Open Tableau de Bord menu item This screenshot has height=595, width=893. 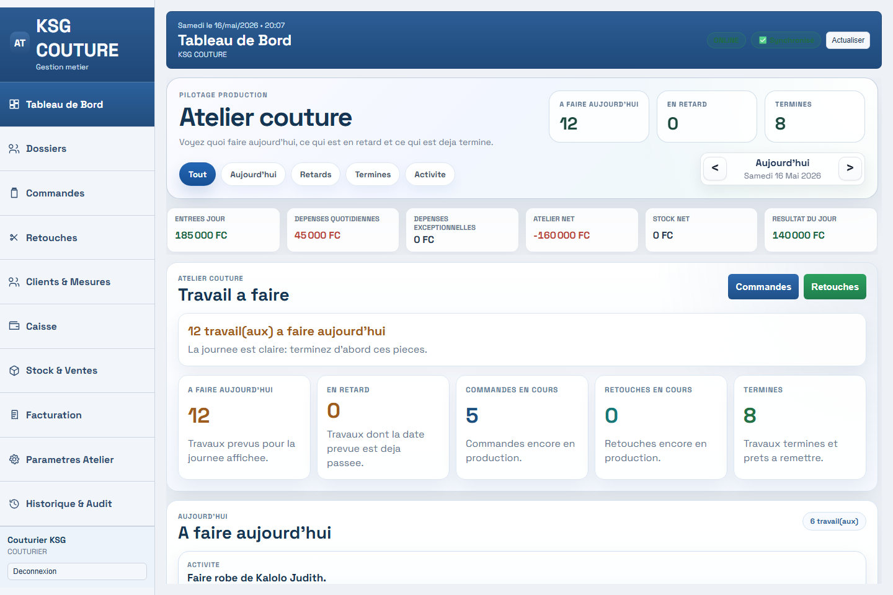pos(77,104)
